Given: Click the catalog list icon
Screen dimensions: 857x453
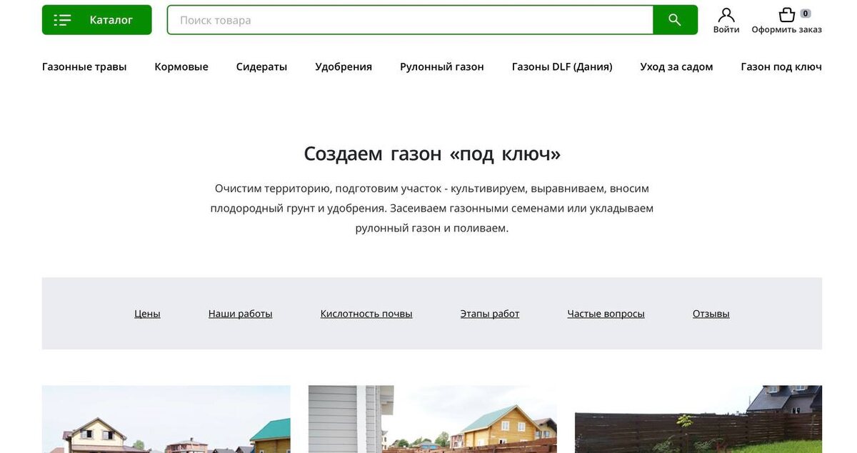Looking at the screenshot, I should click(x=62, y=20).
